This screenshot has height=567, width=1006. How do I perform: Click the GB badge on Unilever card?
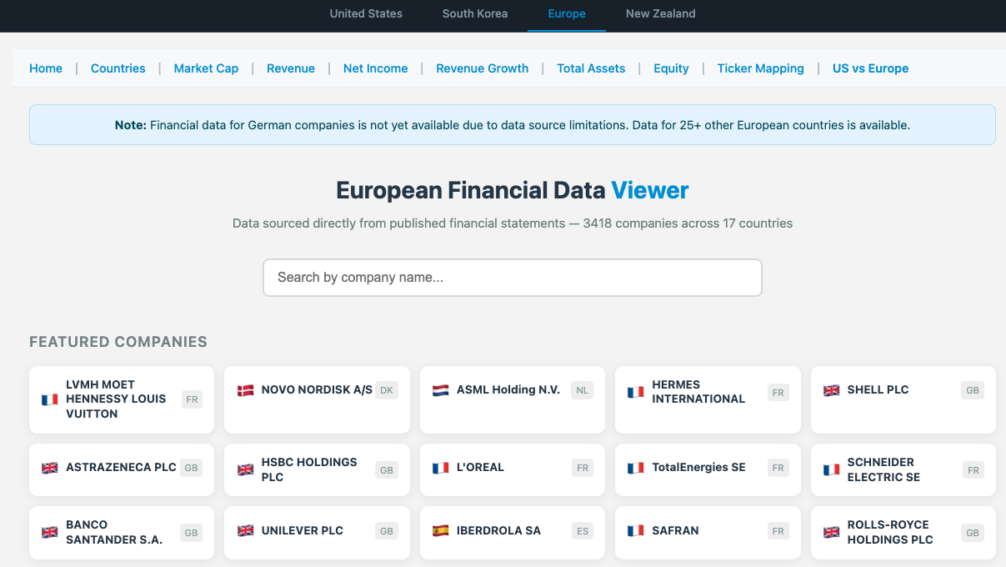point(387,530)
